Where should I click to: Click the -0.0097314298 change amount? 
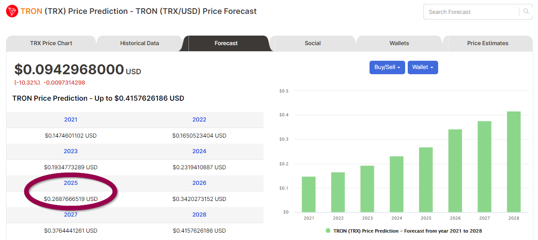tap(64, 82)
